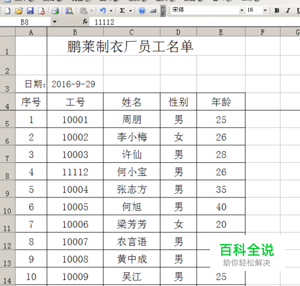Create a new blank workbook
The height and width of the screenshot is (286, 300).
pos(7,11)
